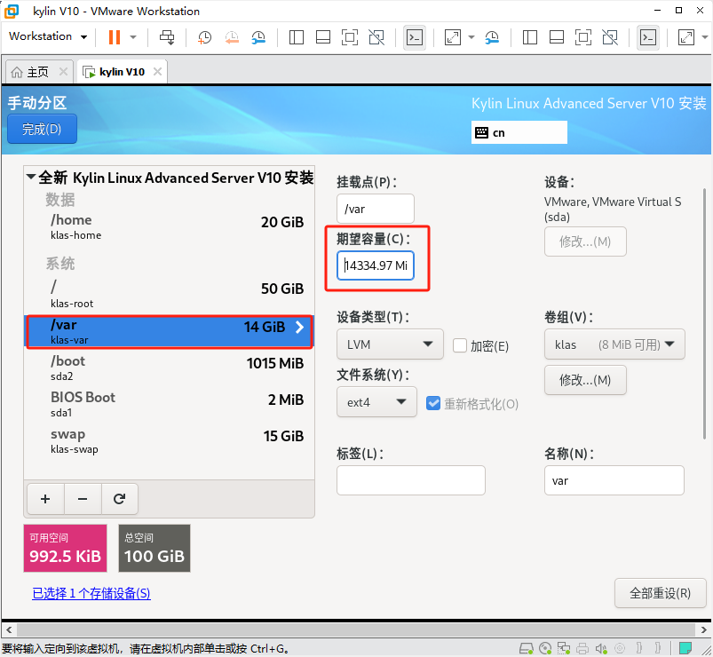Select the /boot sda2 1015 MiB row

(x=170, y=368)
